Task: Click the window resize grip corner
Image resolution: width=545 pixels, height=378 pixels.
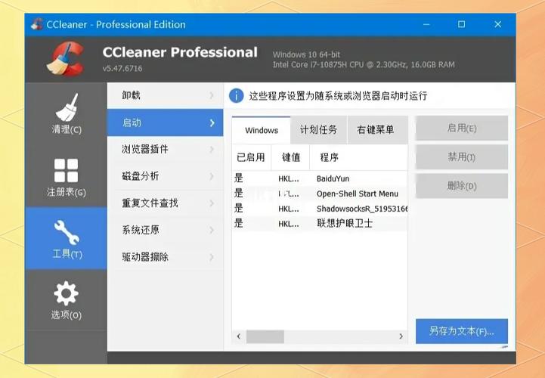Action: 504,347
